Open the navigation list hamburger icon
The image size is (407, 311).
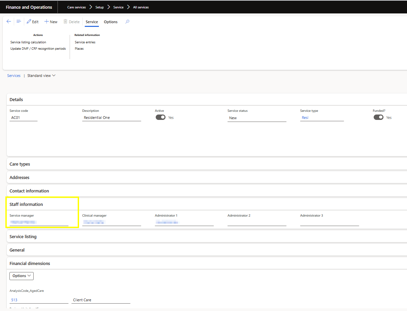pos(19,21)
